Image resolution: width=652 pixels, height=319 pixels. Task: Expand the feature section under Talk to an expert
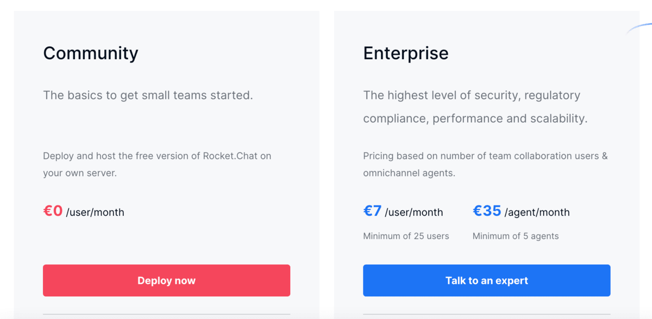[486, 315]
